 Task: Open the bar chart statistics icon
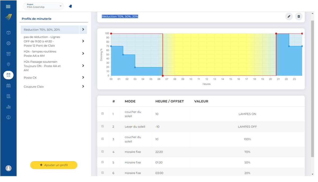click(8, 107)
